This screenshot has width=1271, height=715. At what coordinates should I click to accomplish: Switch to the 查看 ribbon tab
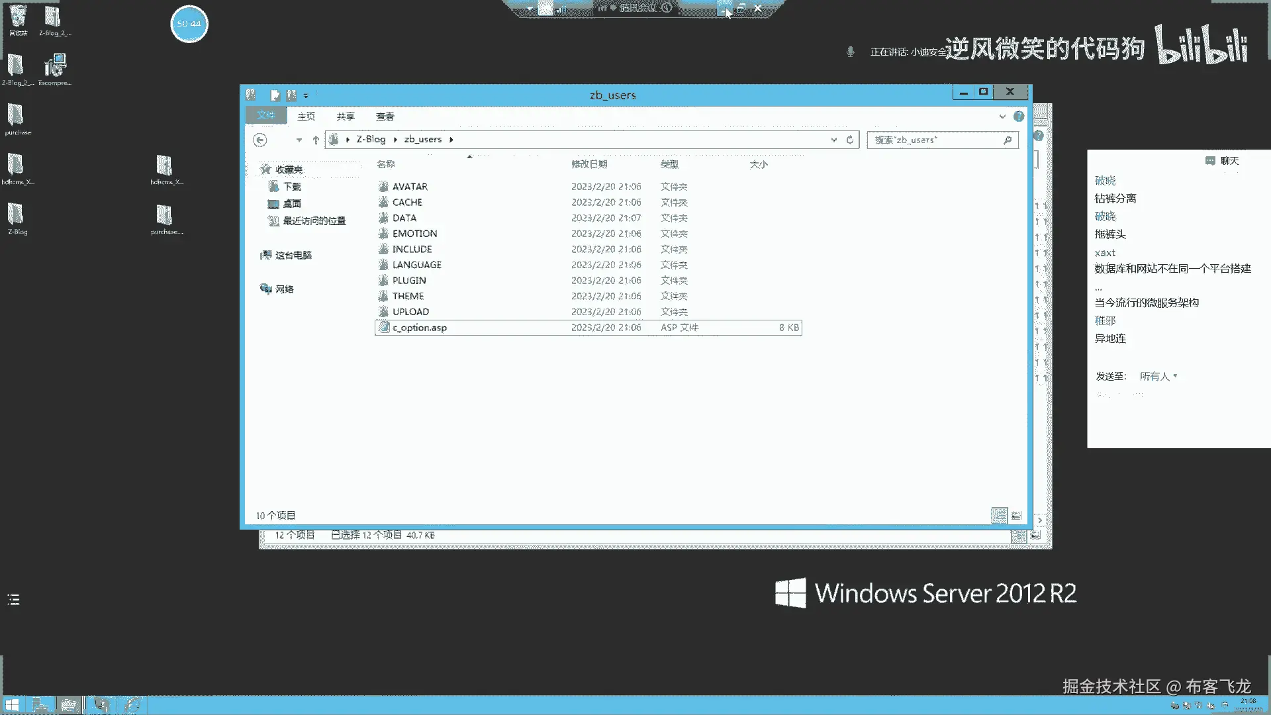point(385,117)
